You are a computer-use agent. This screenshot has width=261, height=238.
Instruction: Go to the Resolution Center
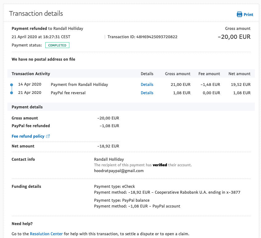point(46,234)
